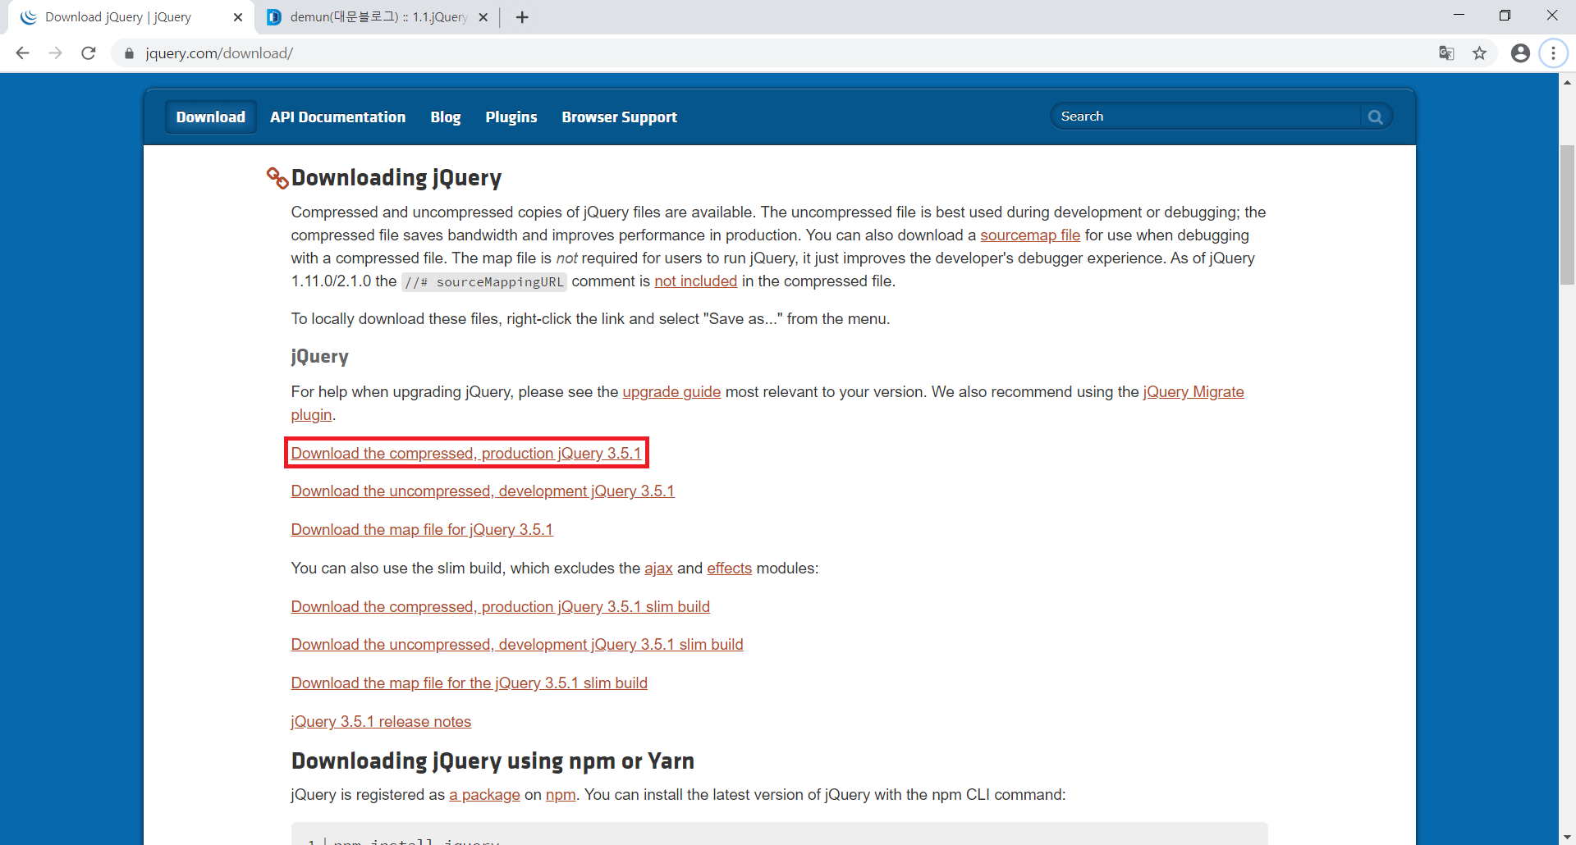Open API Documentation in nav
1576x845 pixels.
338,117
